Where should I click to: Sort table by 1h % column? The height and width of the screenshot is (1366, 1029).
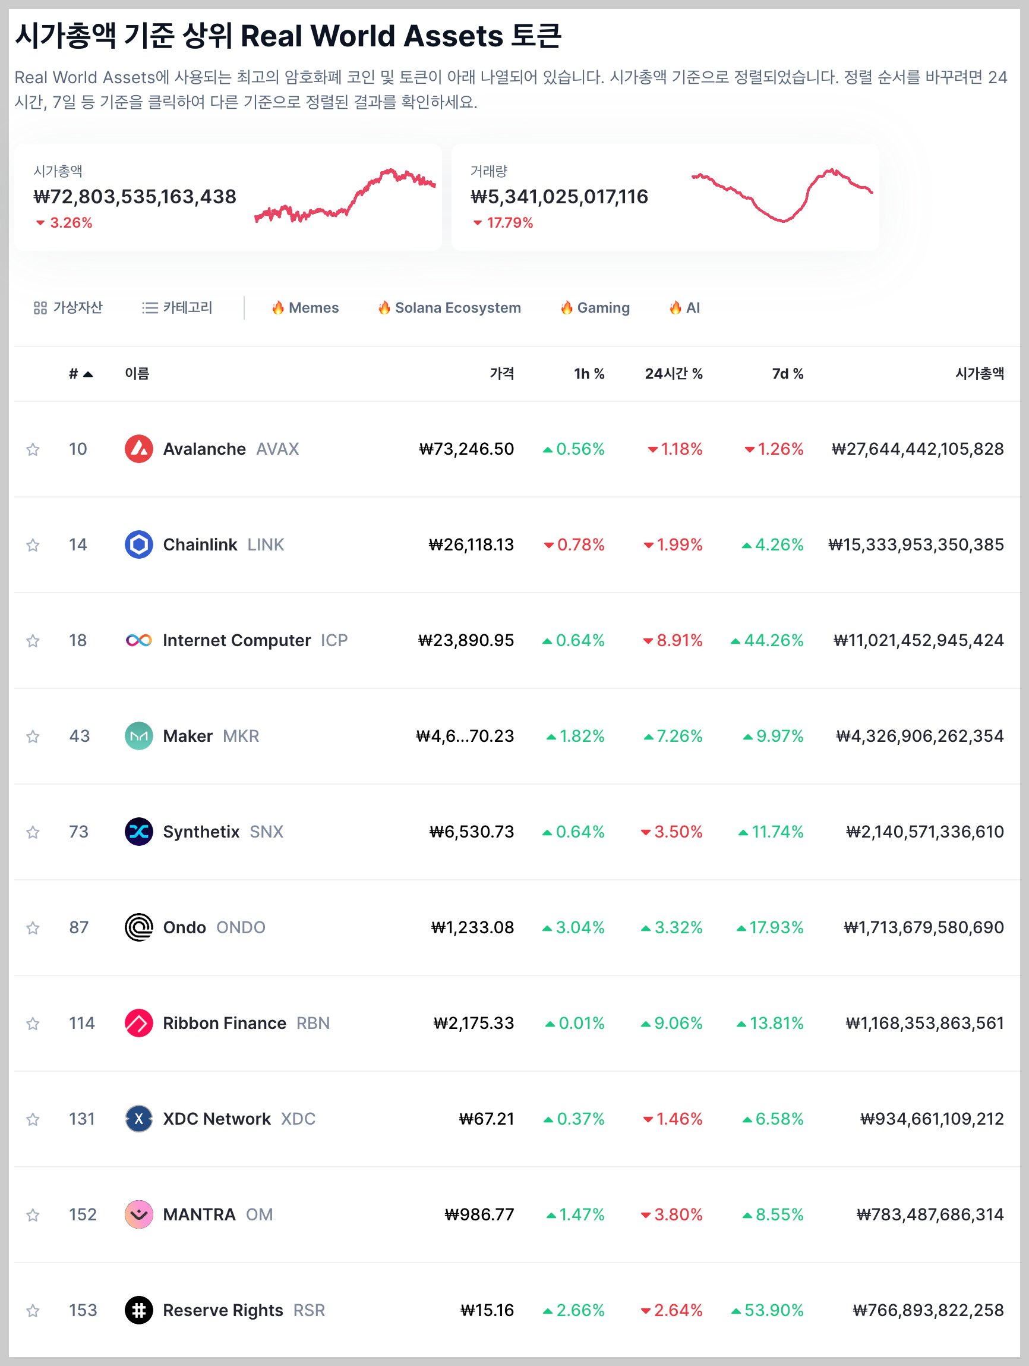(589, 374)
